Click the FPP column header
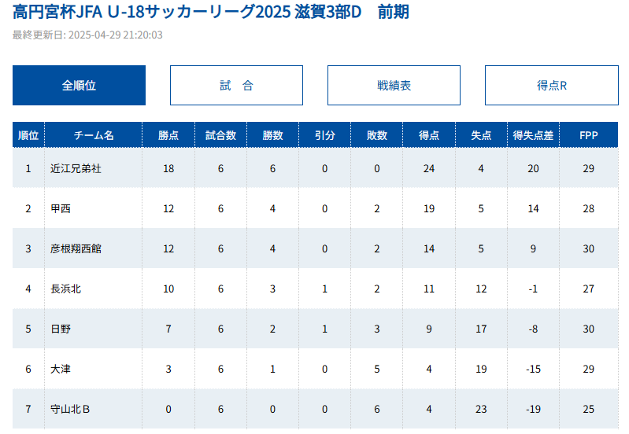Image resolution: width=629 pixels, height=434 pixels. (588, 135)
